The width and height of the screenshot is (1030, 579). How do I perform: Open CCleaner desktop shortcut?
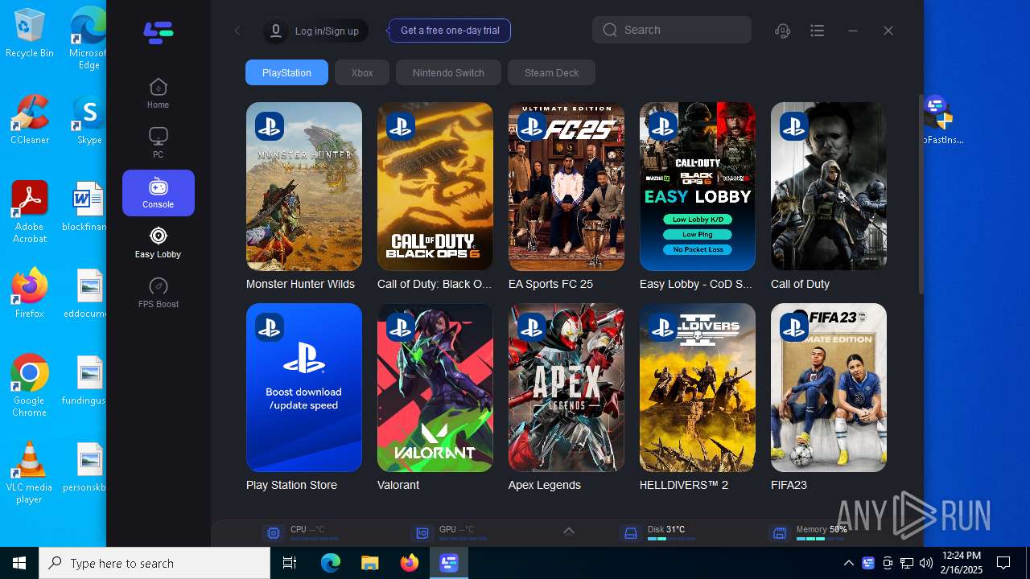(x=30, y=120)
